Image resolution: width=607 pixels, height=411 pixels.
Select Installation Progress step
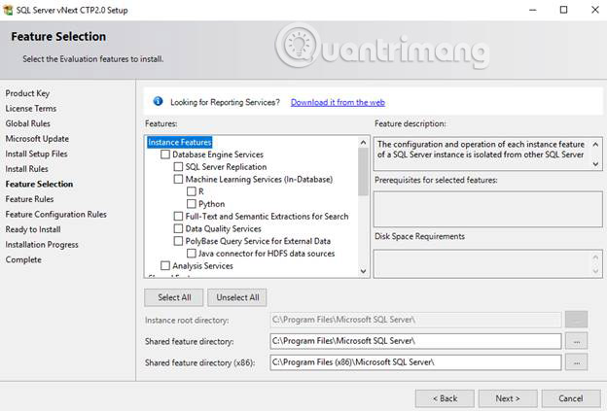coord(42,244)
